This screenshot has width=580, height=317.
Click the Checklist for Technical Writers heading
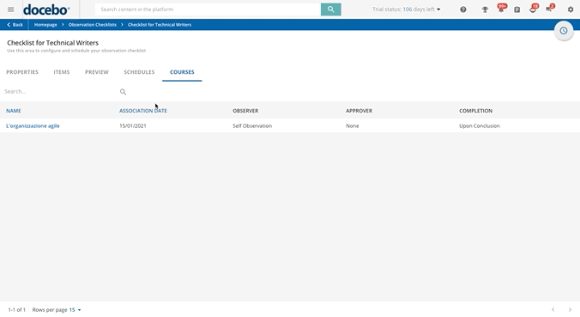[x=53, y=43]
